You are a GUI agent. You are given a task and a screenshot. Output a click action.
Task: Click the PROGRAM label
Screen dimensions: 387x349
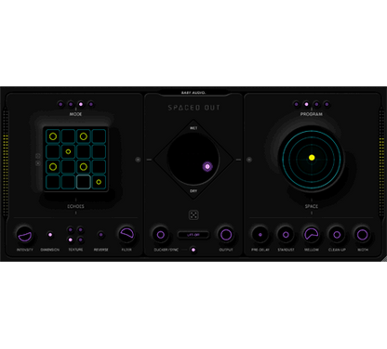pos(312,114)
